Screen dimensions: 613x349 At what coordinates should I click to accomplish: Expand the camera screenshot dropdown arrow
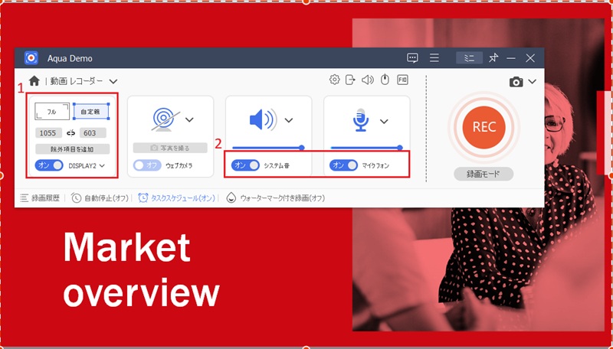tap(532, 82)
